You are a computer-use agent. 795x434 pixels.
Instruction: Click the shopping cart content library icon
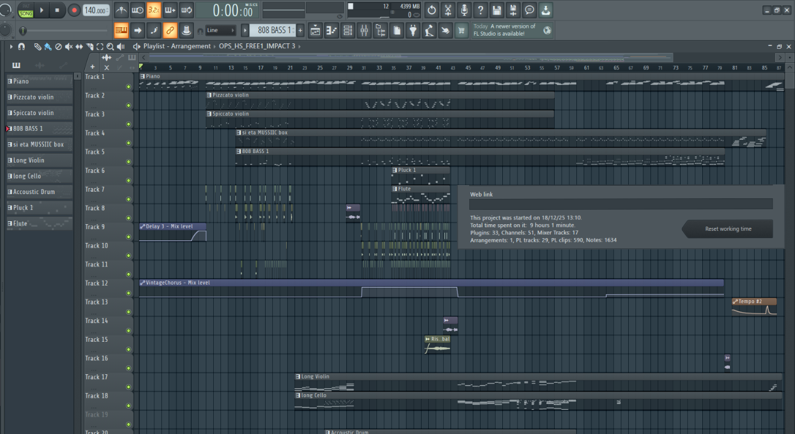462,30
